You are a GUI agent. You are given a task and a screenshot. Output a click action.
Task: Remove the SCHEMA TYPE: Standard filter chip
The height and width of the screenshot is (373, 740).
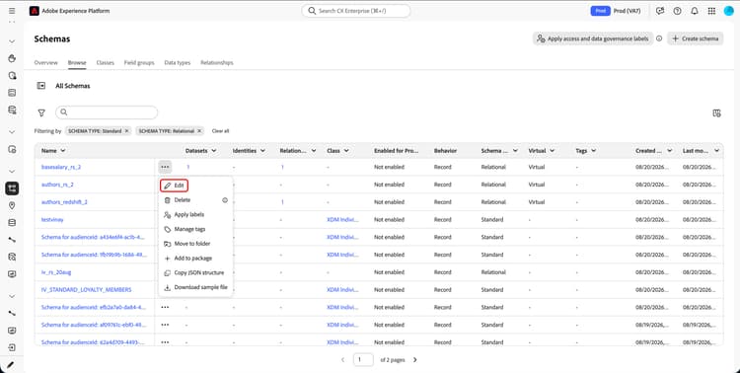click(126, 131)
